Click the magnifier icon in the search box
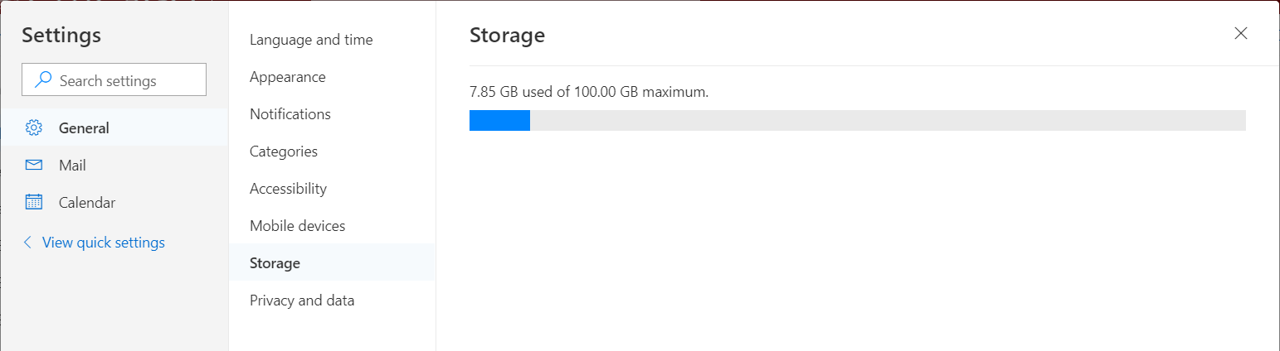The height and width of the screenshot is (351, 1280). (x=42, y=80)
